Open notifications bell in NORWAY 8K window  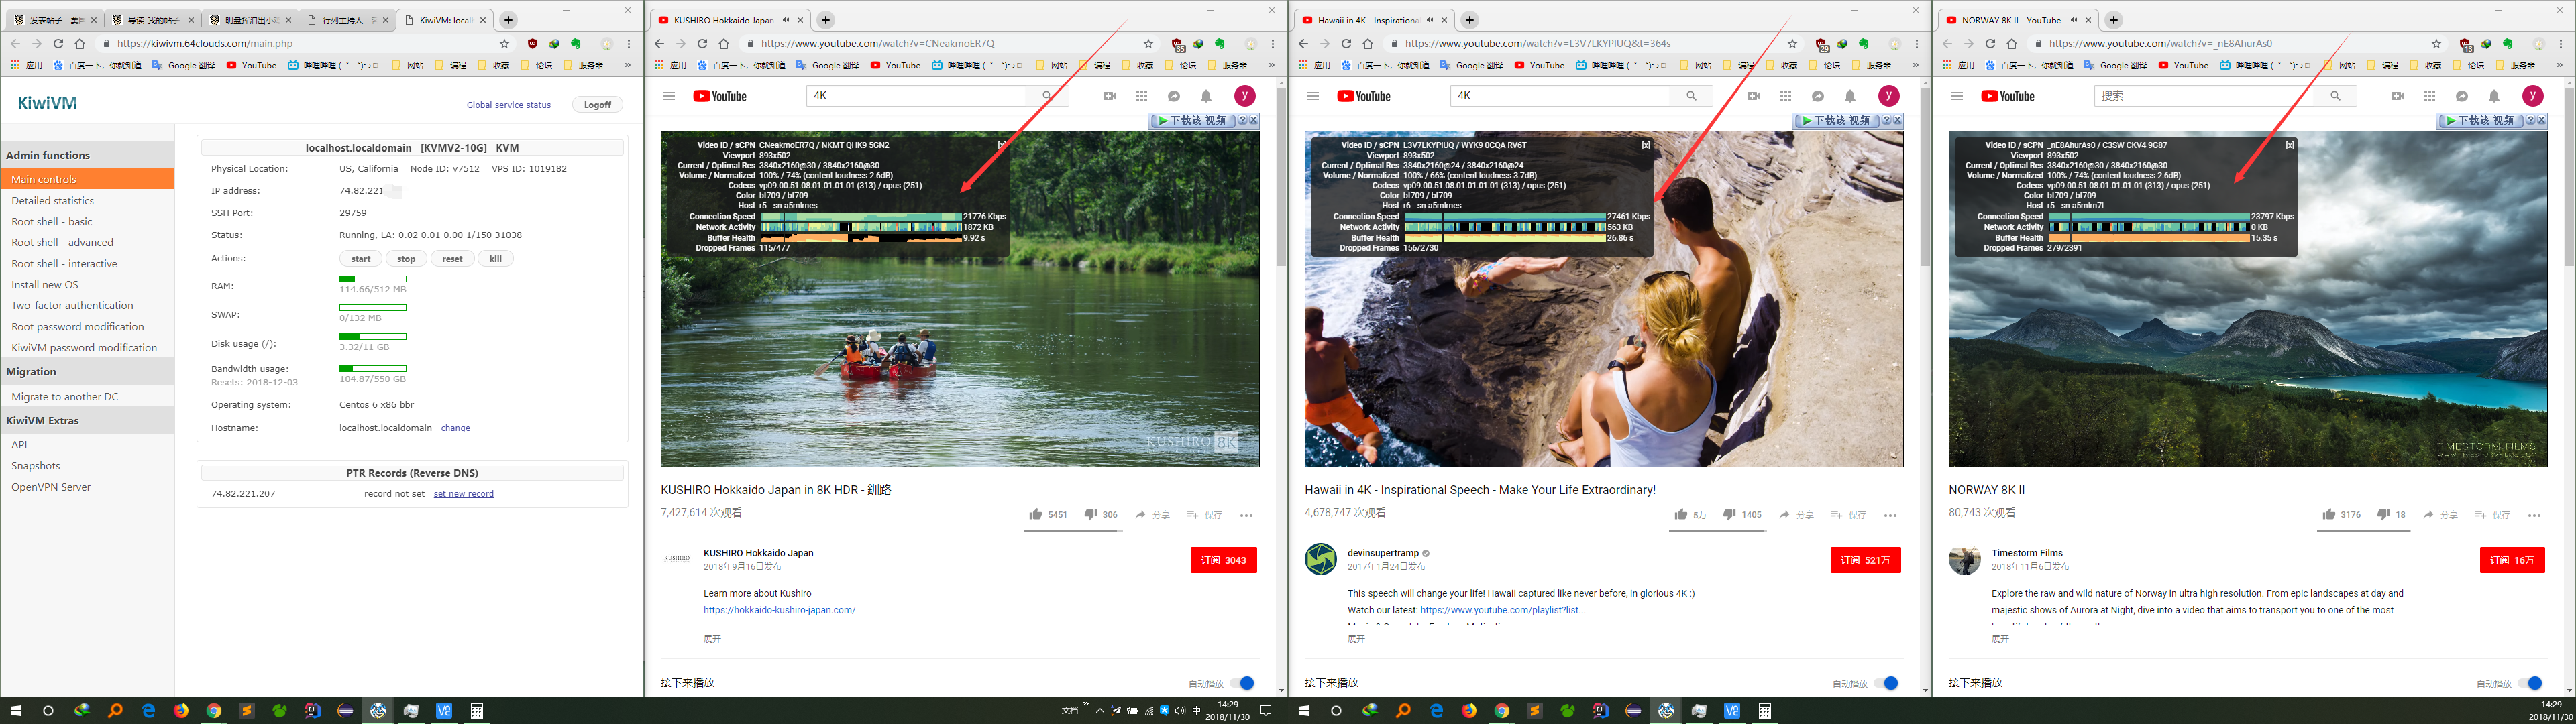(2494, 96)
